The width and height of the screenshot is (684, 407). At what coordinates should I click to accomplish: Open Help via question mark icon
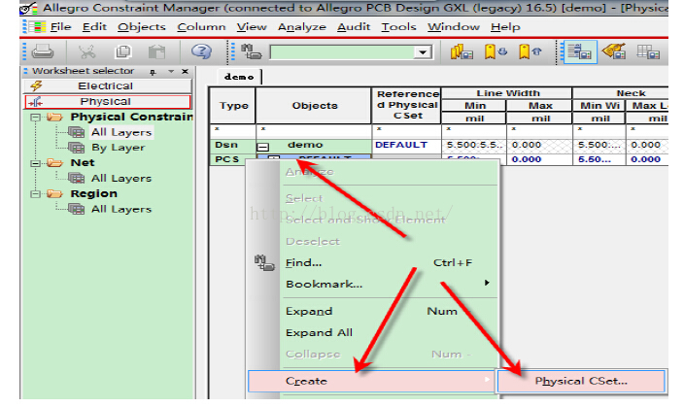coord(201,51)
